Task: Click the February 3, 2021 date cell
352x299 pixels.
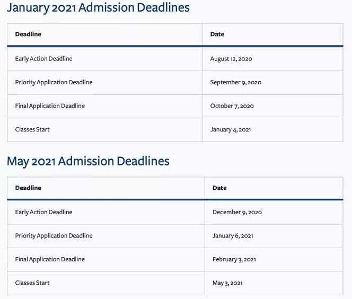Action: point(234,259)
